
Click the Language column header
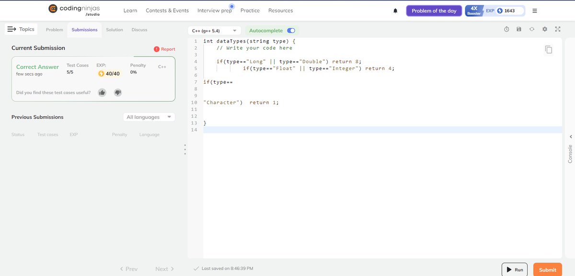[x=149, y=134]
